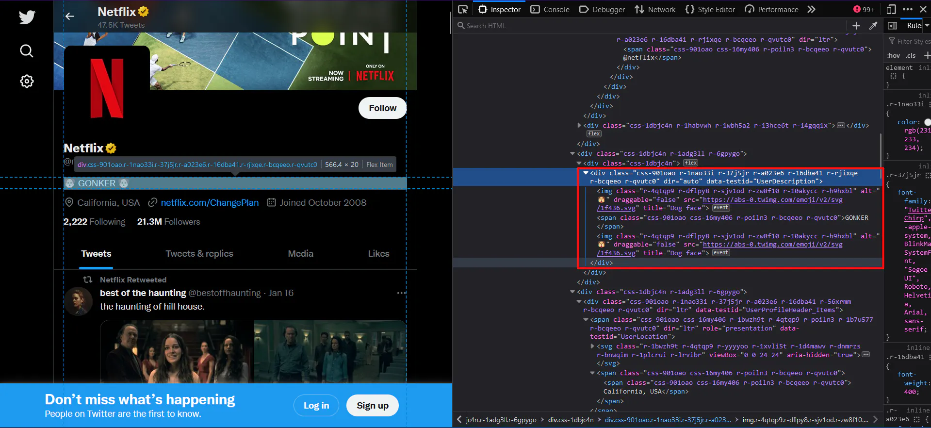
Task: Switch to the Console panel
Action: click(x=550, y=9)
